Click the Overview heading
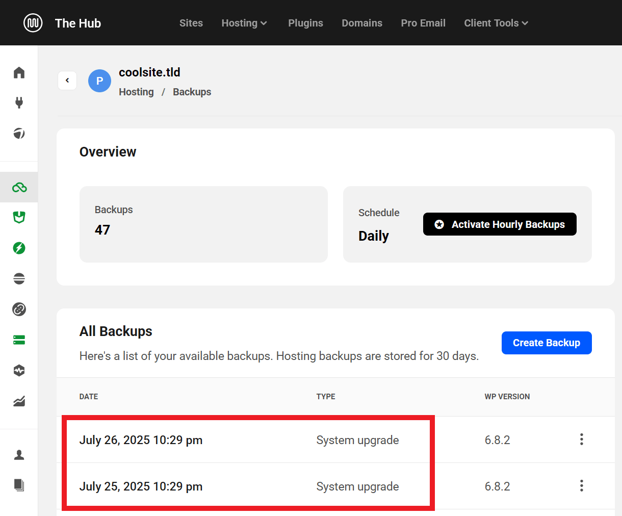The height and width of the screenshot is (516, 622). point(108,152)
